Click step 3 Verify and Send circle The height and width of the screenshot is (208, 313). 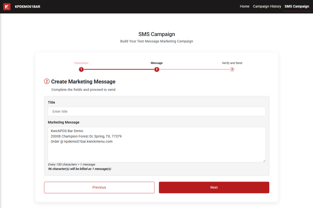pyautogui.click(x=232, y=69)
